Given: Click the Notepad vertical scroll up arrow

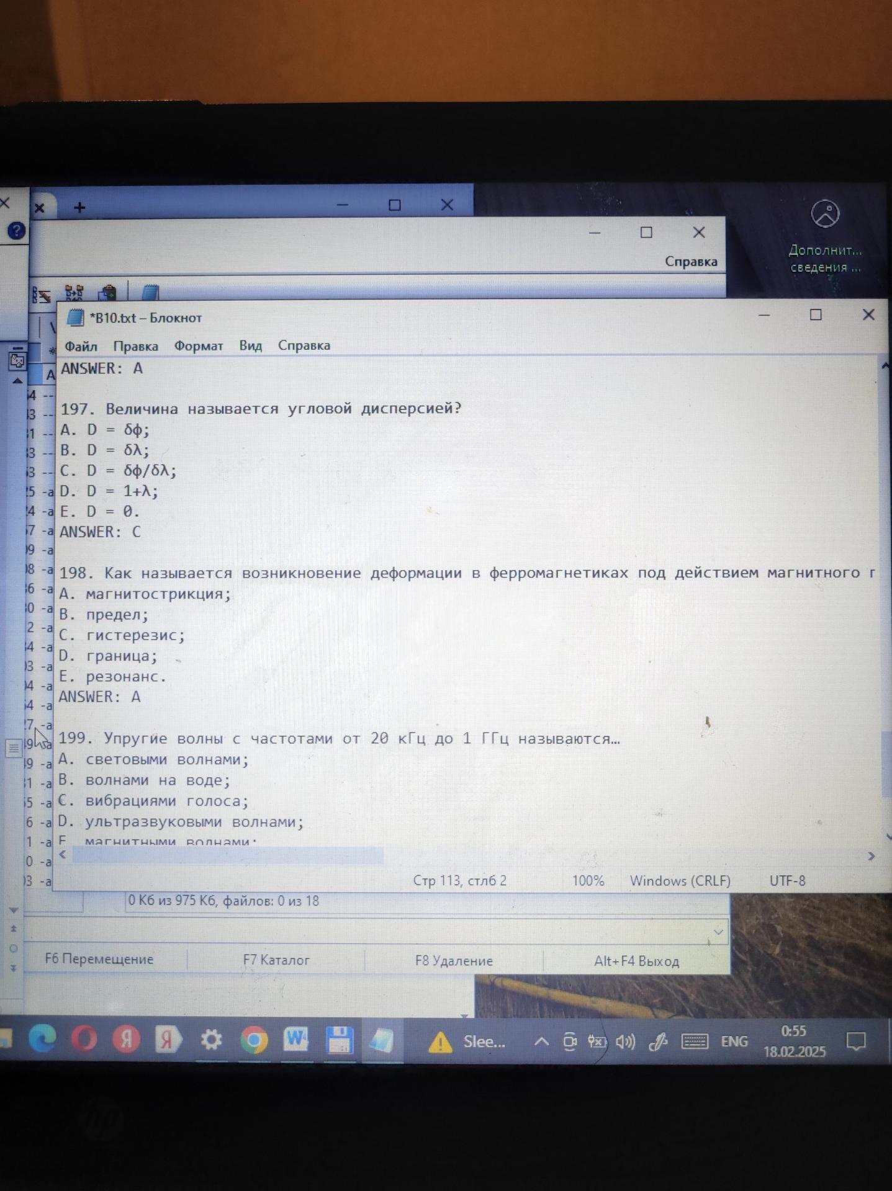Looking at the screenshot, I should (886, 366).
